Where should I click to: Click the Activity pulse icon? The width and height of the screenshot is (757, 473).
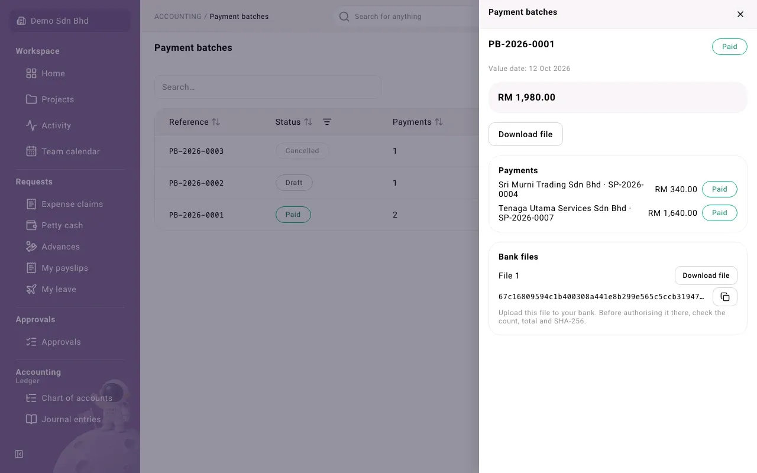click(31, 125)
